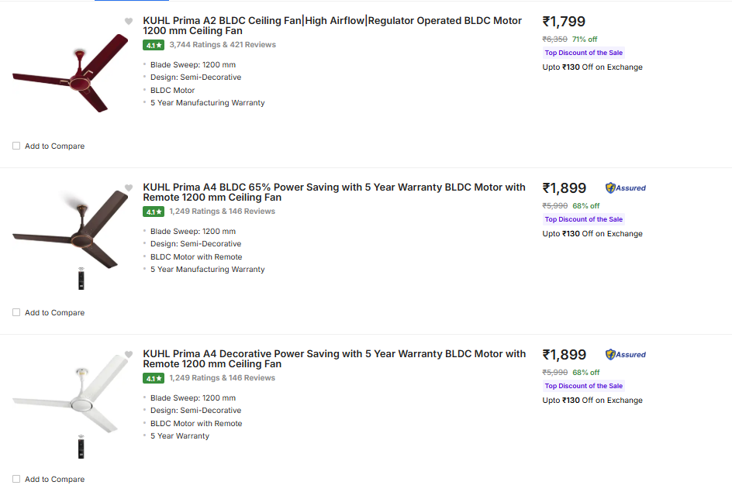This screenshot has height=499, width=732.
Task: Click the ₹1,799 price of Prima A2
Action: [x=564, y=22]
